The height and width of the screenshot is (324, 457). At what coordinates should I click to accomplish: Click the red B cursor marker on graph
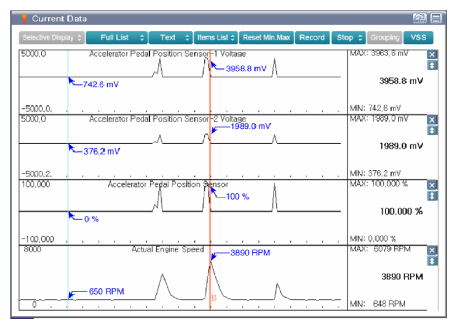click(214, 298)
